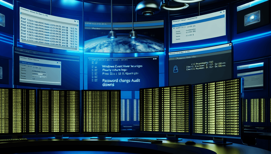Click the horizontal scrollbar under the event log rows
This screenshot has width=271, height=154.
49,45
